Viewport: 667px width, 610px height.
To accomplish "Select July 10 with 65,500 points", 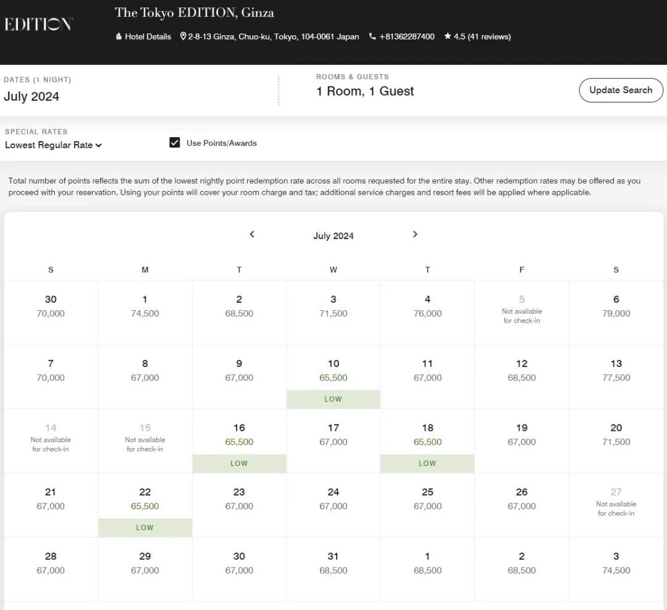I will 333,371.
